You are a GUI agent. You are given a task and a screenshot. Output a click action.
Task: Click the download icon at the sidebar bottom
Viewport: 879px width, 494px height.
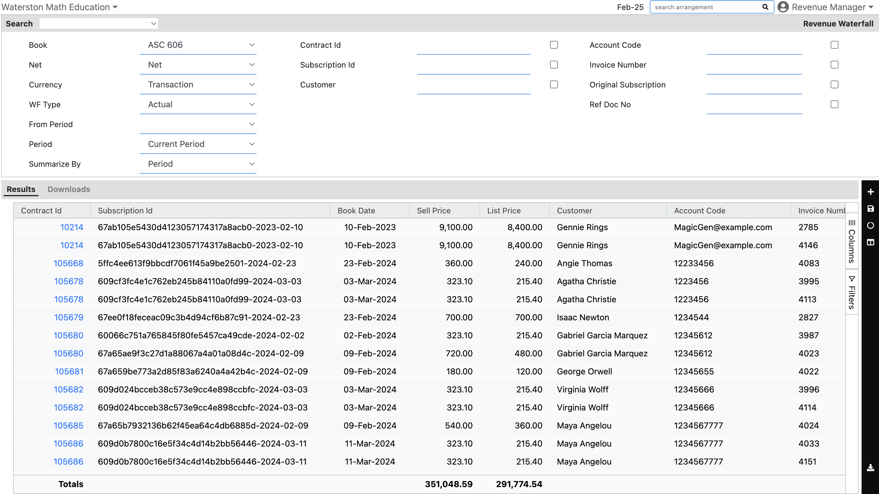[871, 468]
